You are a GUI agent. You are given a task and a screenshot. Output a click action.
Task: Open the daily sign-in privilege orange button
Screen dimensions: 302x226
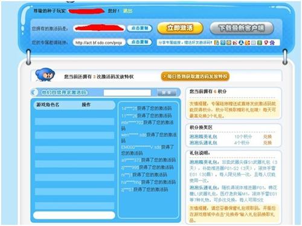point(195,76)
